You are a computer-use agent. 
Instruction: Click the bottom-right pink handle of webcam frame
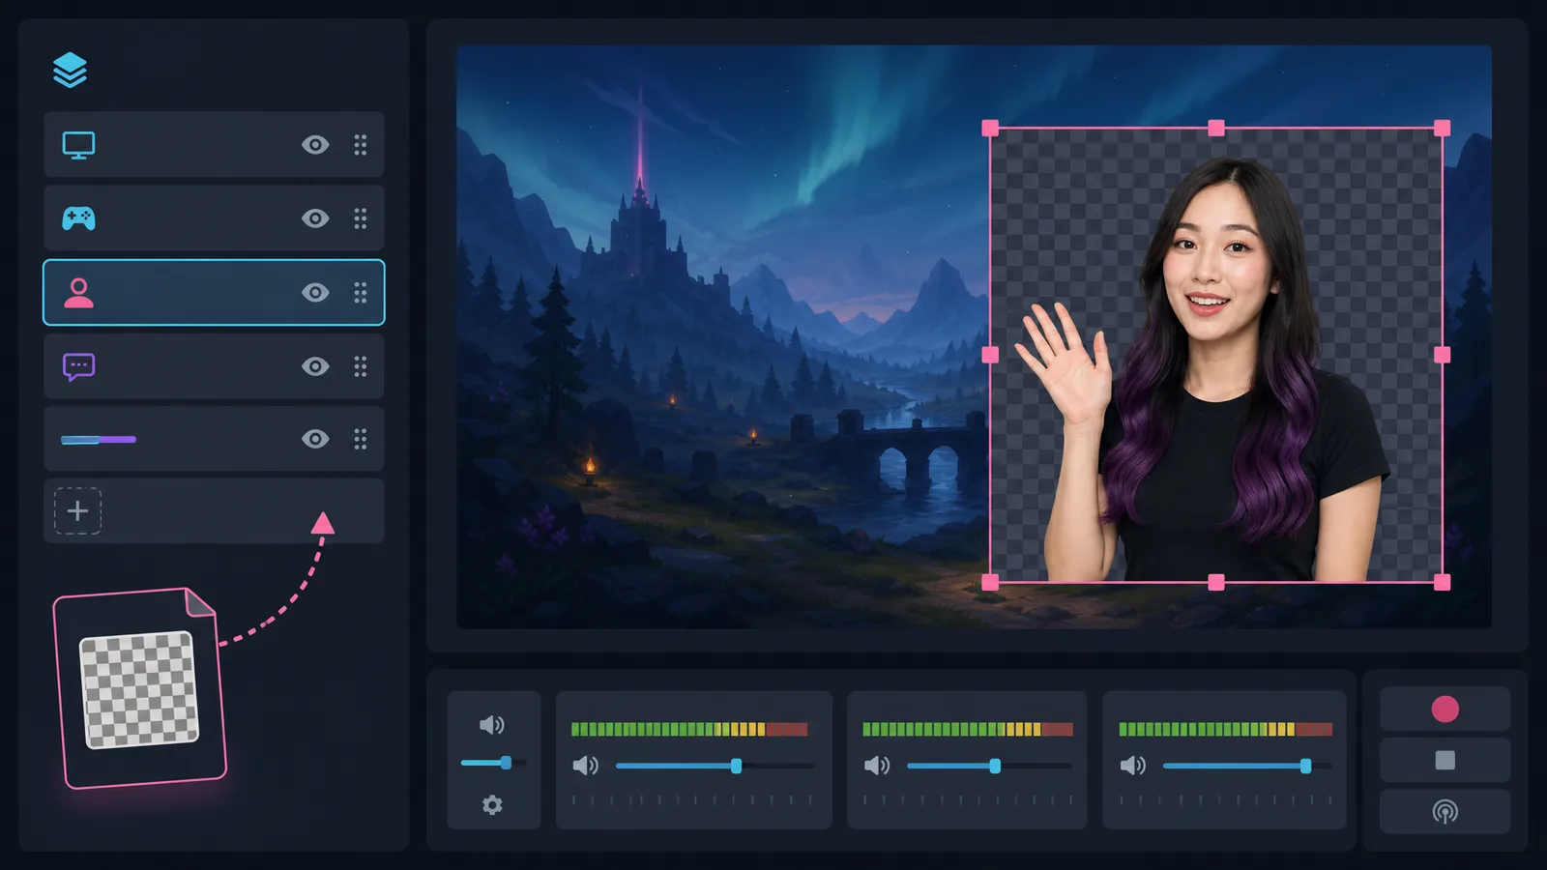coord(1442,582)
